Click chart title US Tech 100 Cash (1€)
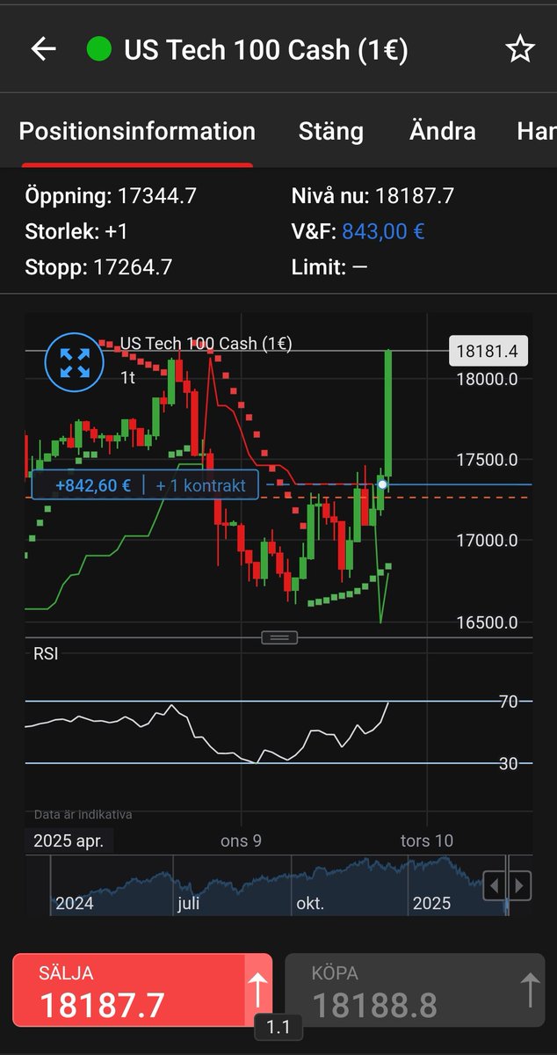 (206, 344)
